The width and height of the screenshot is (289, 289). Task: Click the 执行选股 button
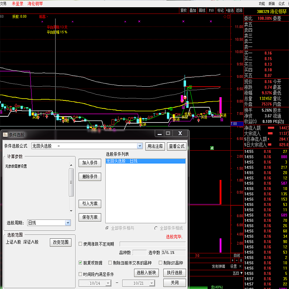174,272
